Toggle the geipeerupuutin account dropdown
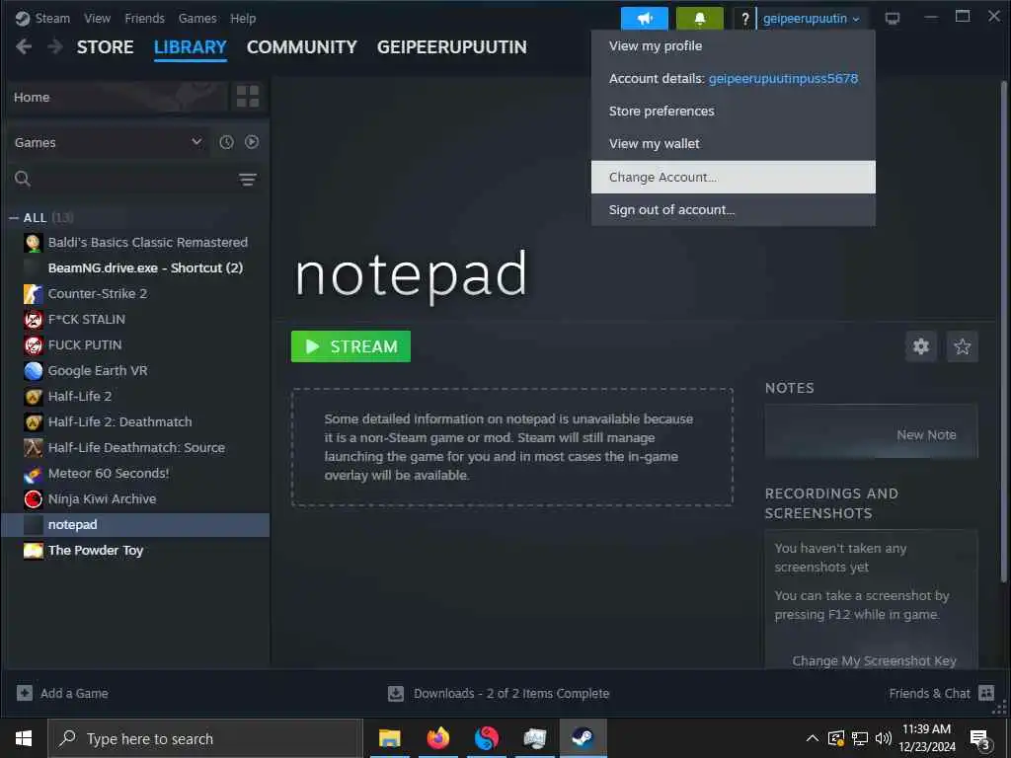The width and height of the screenshot is (1011, 758). [812, 19]
